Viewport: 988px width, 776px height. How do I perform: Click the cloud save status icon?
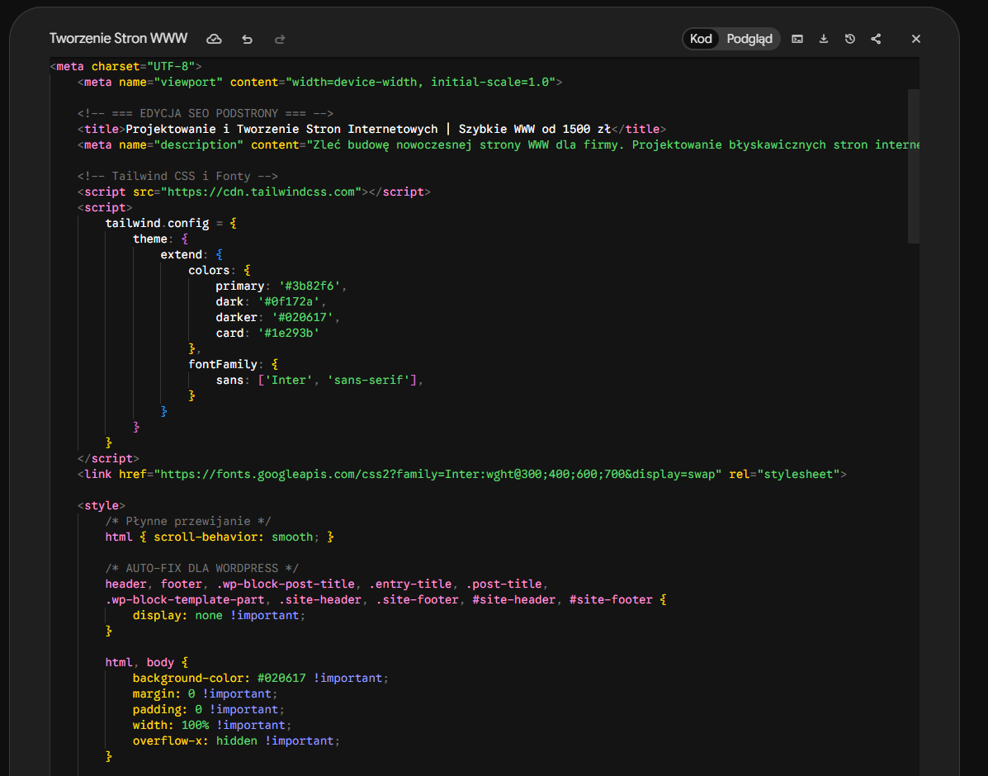point(215,39)
